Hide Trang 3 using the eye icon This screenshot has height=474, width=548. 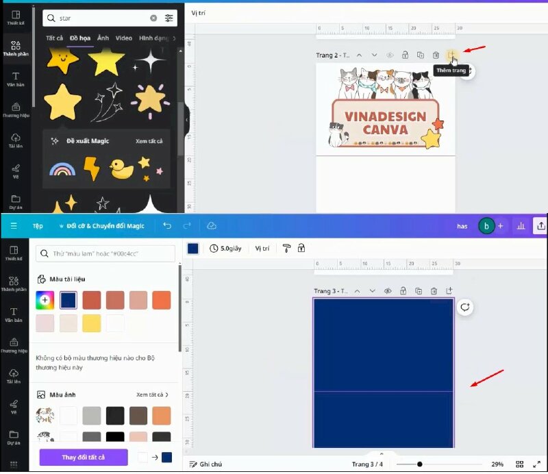[388, 291]
